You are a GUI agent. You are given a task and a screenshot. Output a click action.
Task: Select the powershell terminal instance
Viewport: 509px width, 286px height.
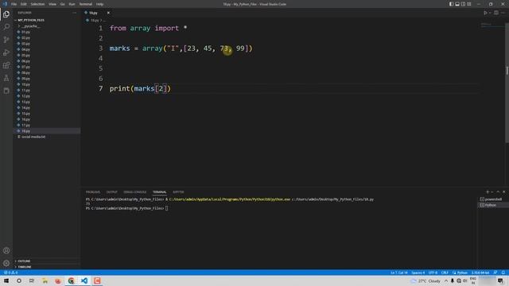(493, 199)
